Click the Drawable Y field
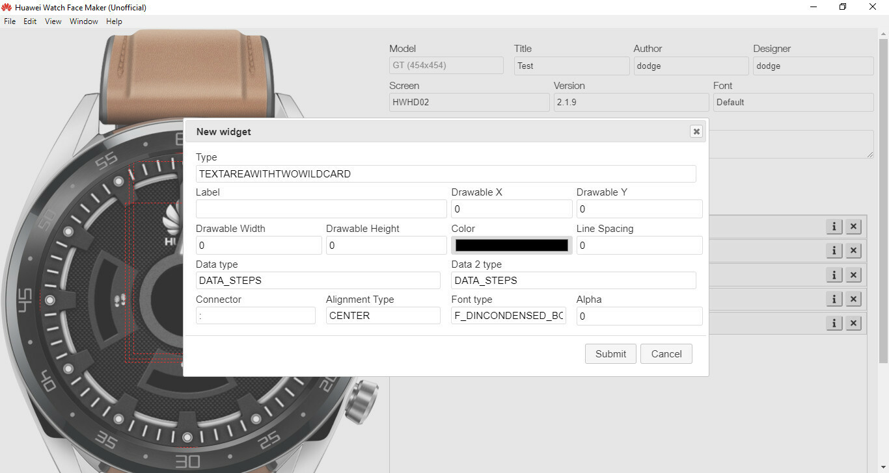Image resolution: width=889 pixels, height=473 pixels. 639,209
